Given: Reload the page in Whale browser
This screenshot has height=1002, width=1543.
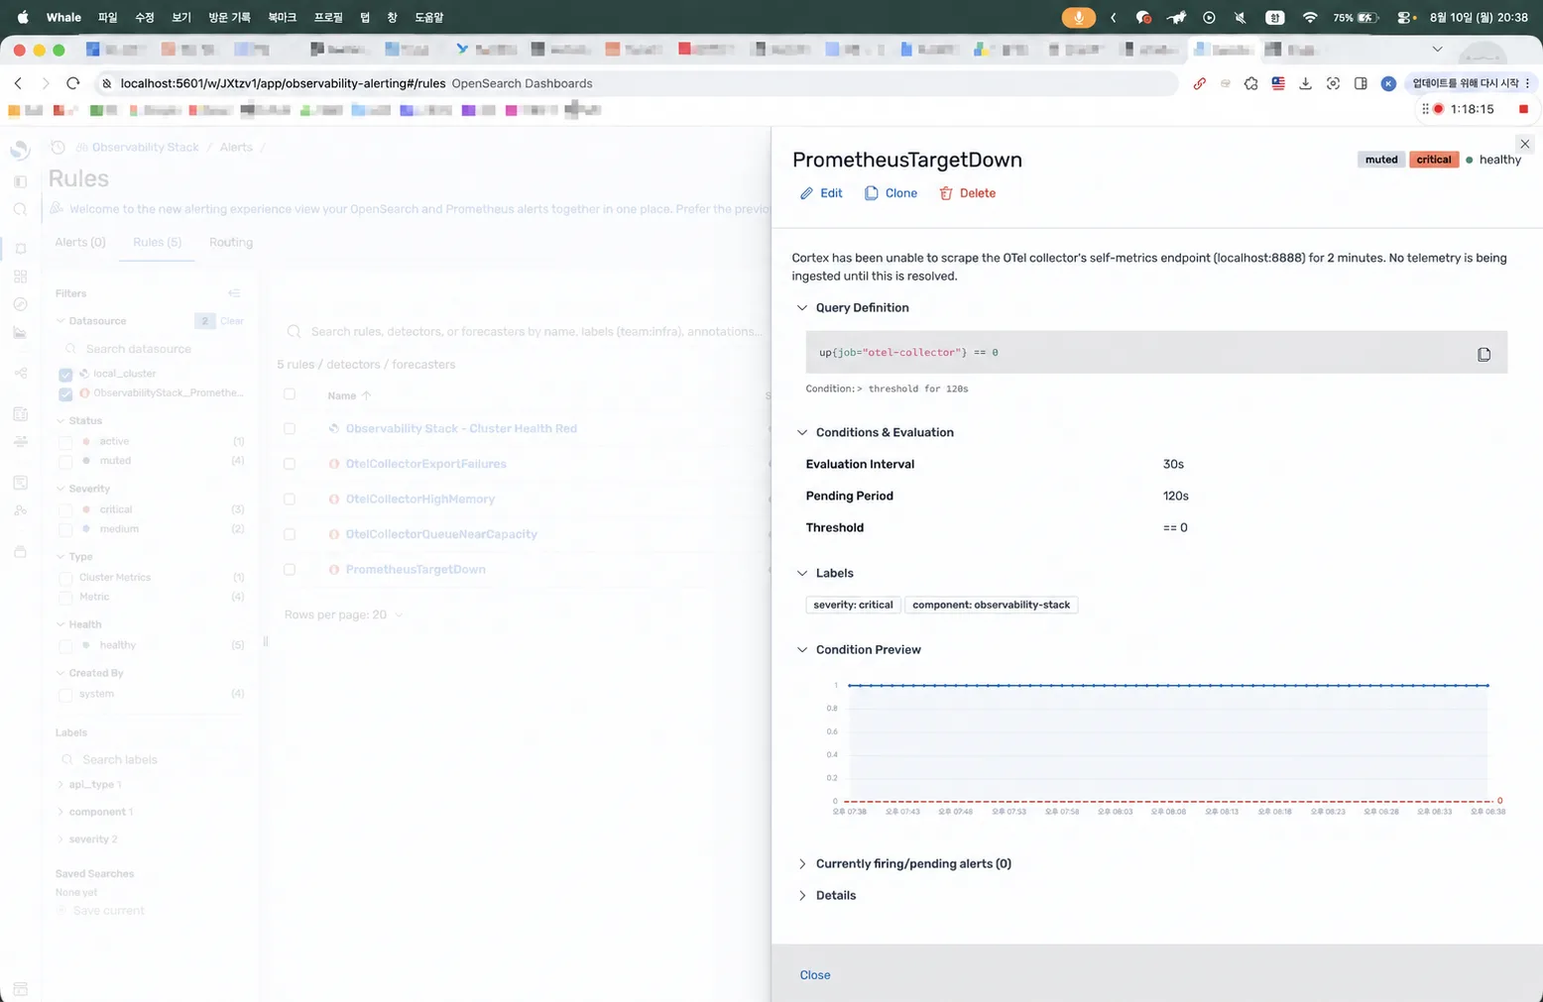Looking at the screenshot, I should pyautogui.click(x=72, y=83).
